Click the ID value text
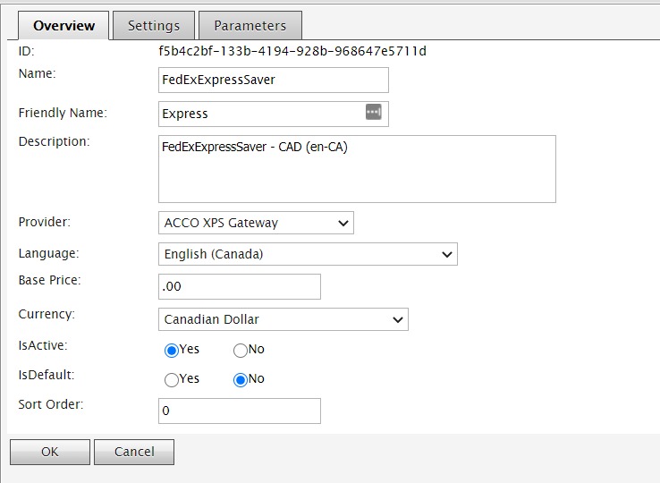This screenshot has width=660, height=483. (x=292, y=51)
